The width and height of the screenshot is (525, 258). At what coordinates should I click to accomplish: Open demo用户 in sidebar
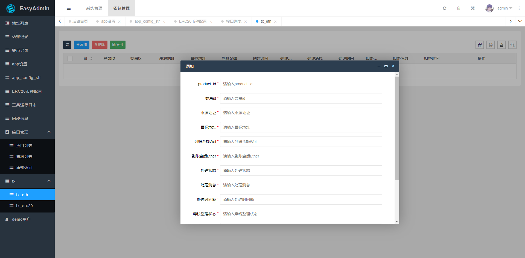(27, 219)
